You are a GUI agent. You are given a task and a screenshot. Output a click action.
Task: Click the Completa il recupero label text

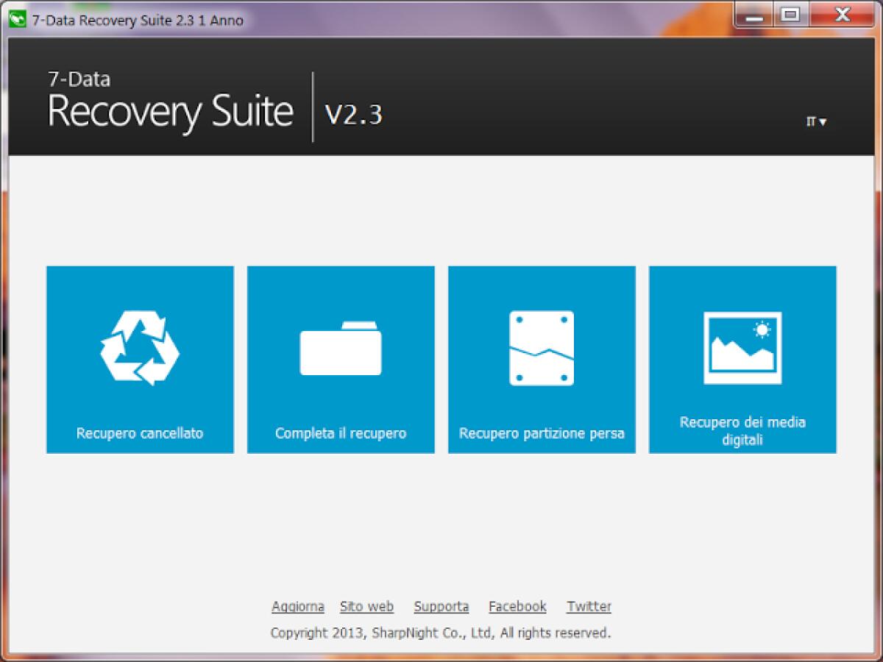point(340,433)
